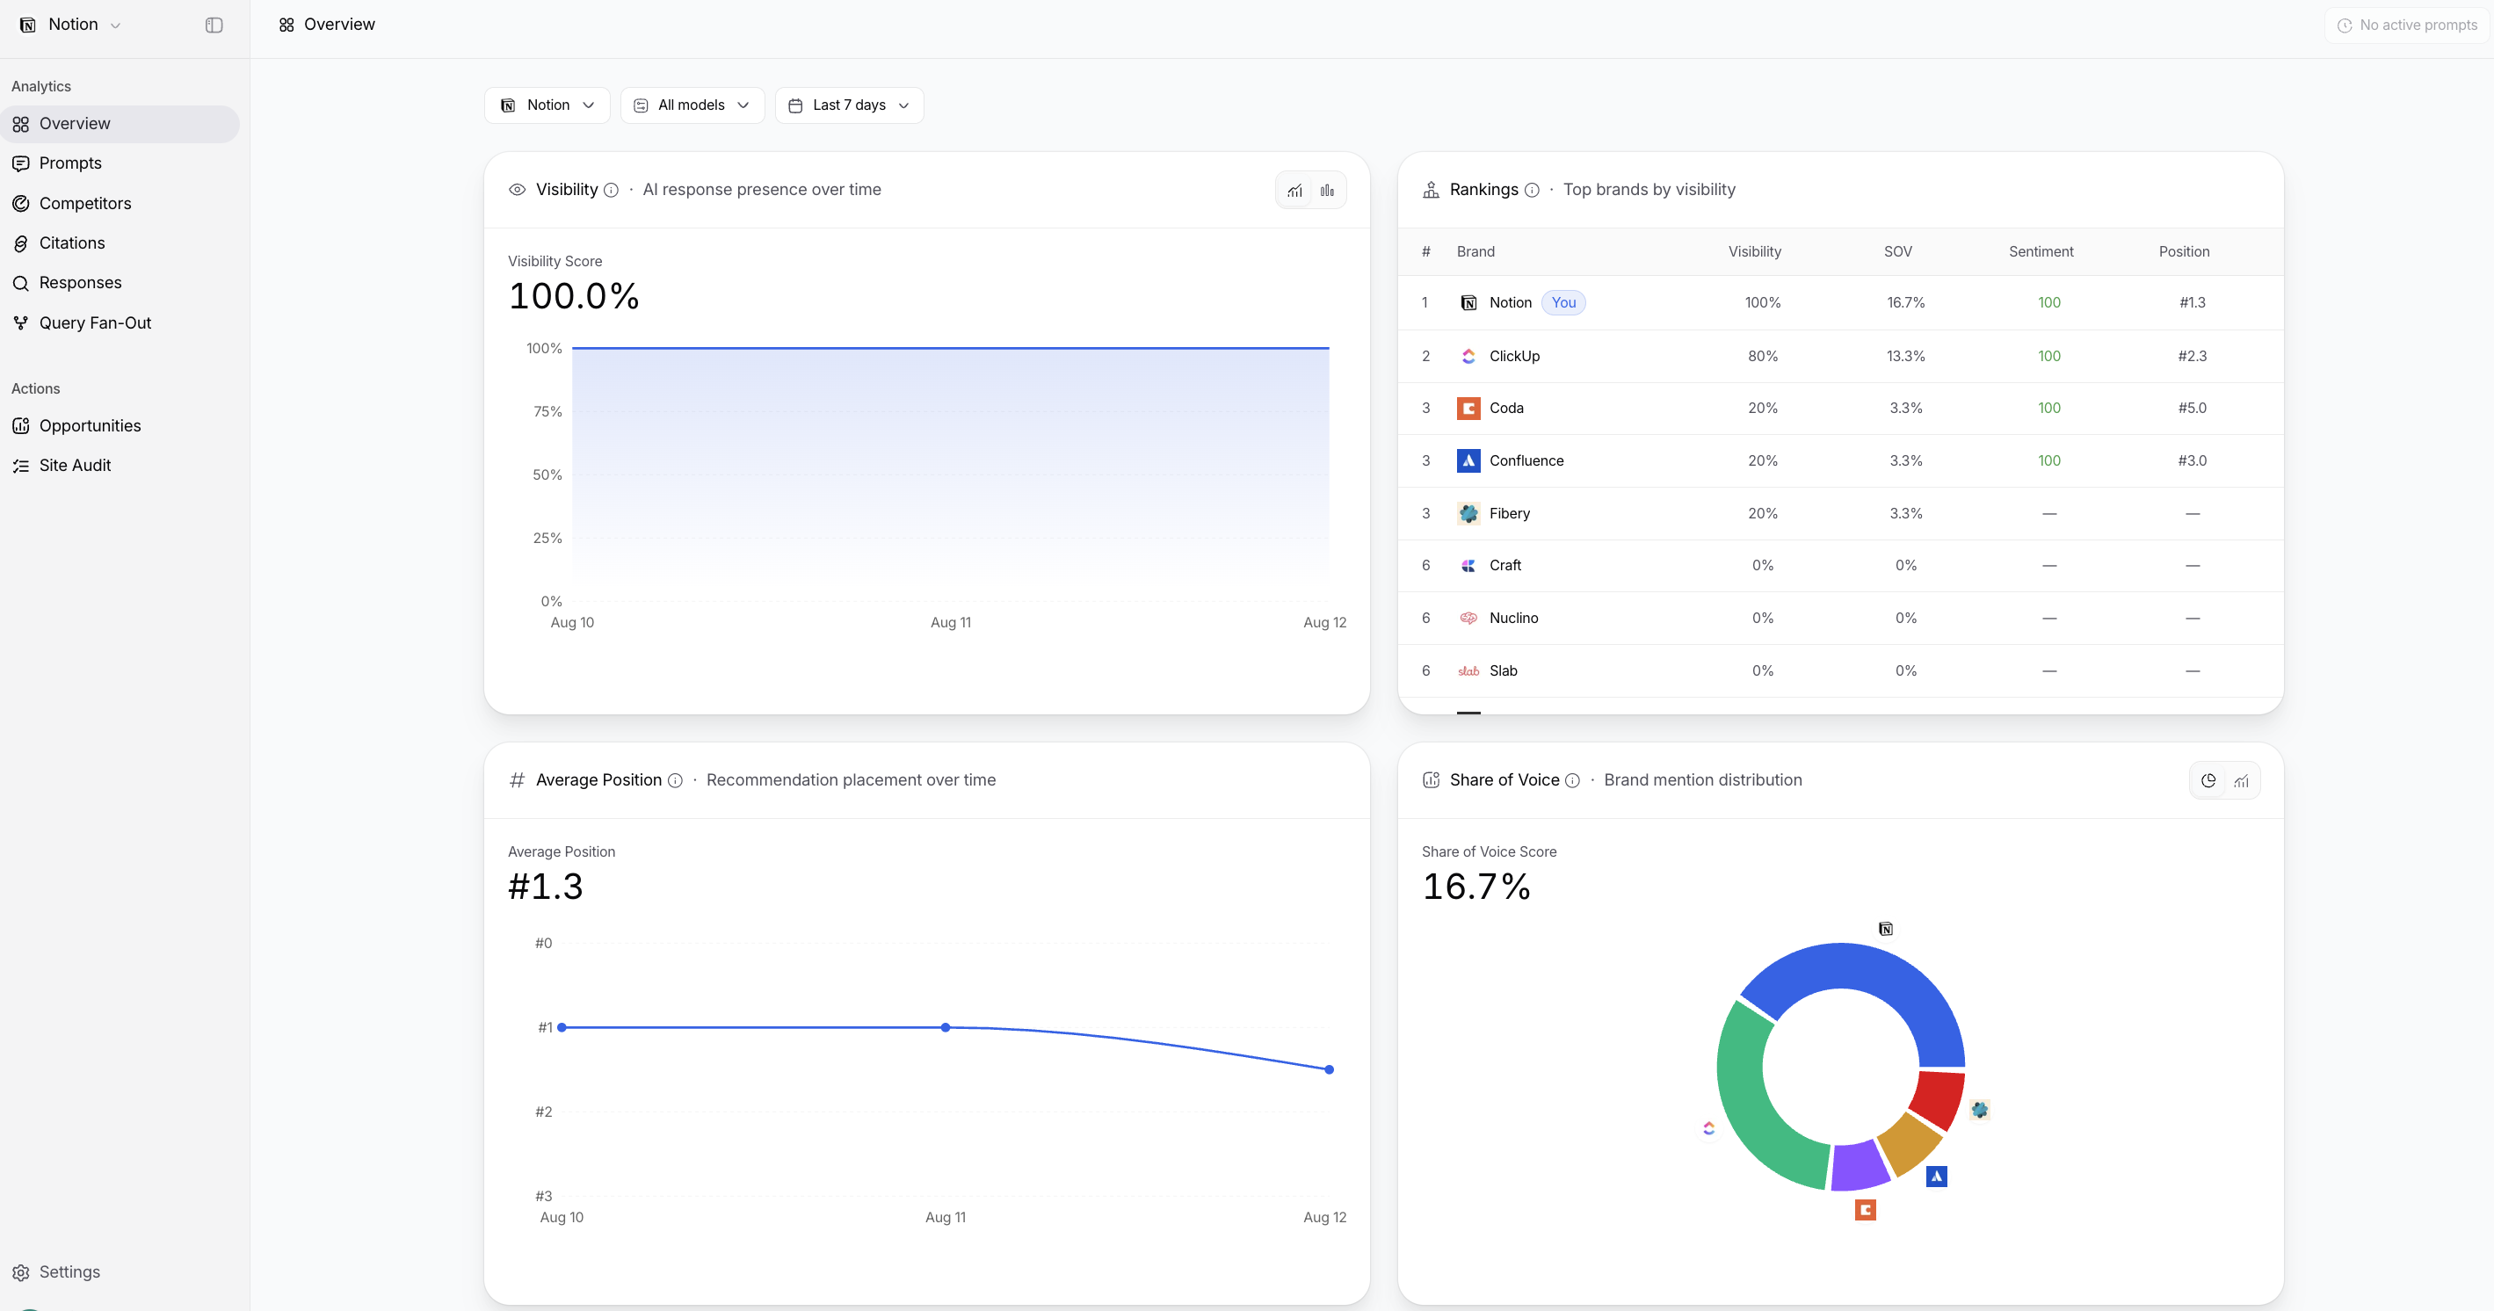Click the Citations link icon

tap(20, 244)
